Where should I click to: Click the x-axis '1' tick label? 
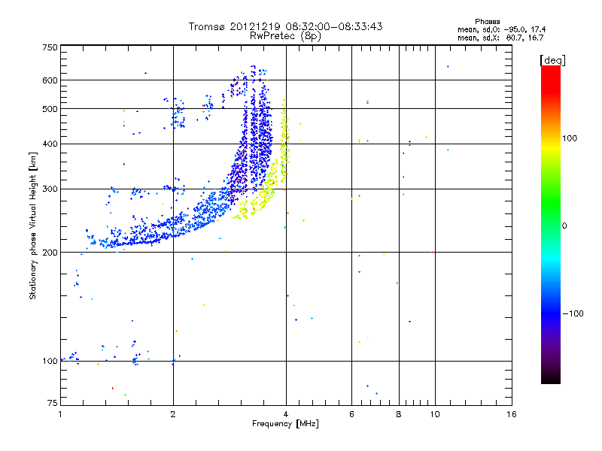coord(60,414)
